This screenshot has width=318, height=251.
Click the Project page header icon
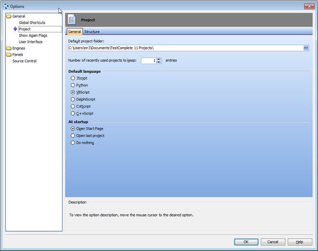coord(72,20)
